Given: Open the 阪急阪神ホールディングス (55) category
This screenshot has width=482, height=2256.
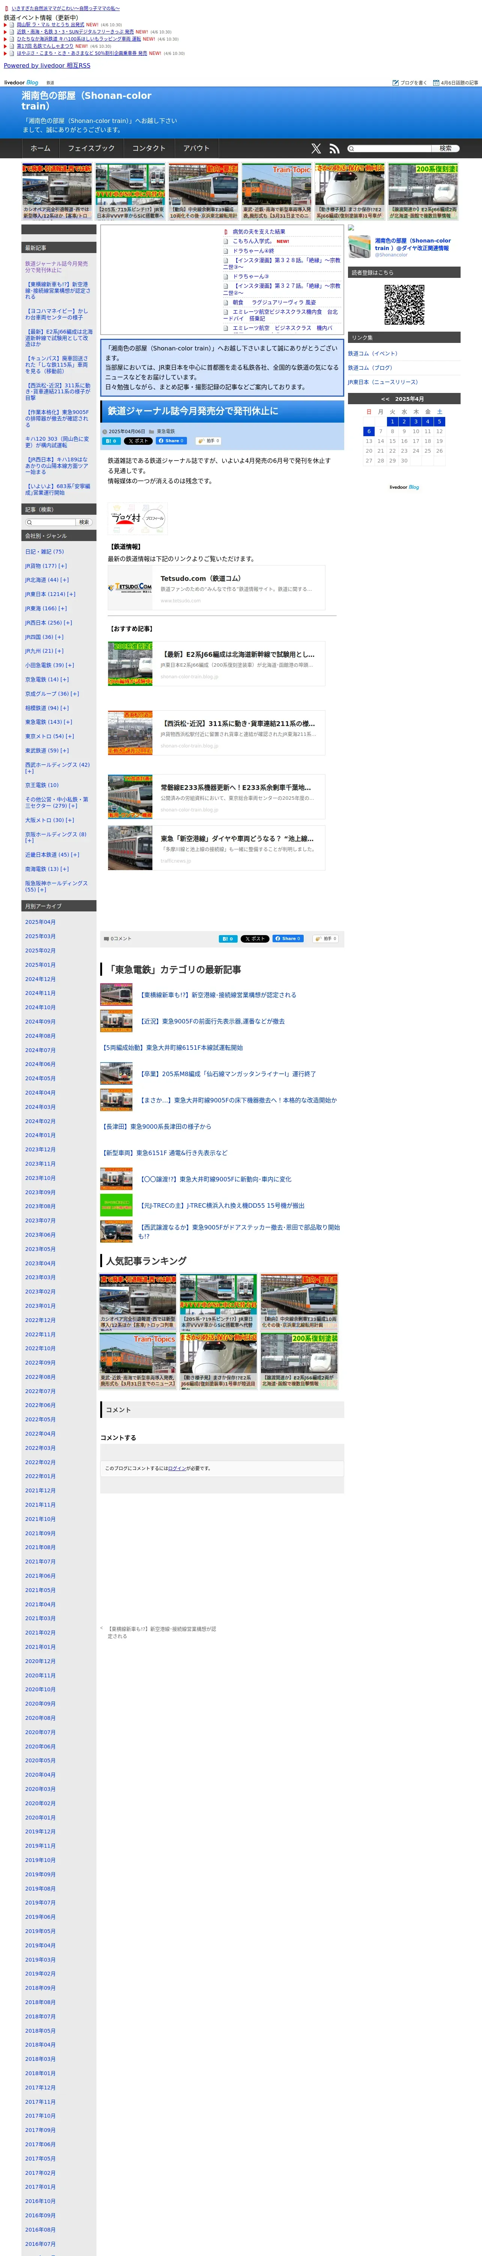Looking at the screenshot, I should [x=57, y=886].
